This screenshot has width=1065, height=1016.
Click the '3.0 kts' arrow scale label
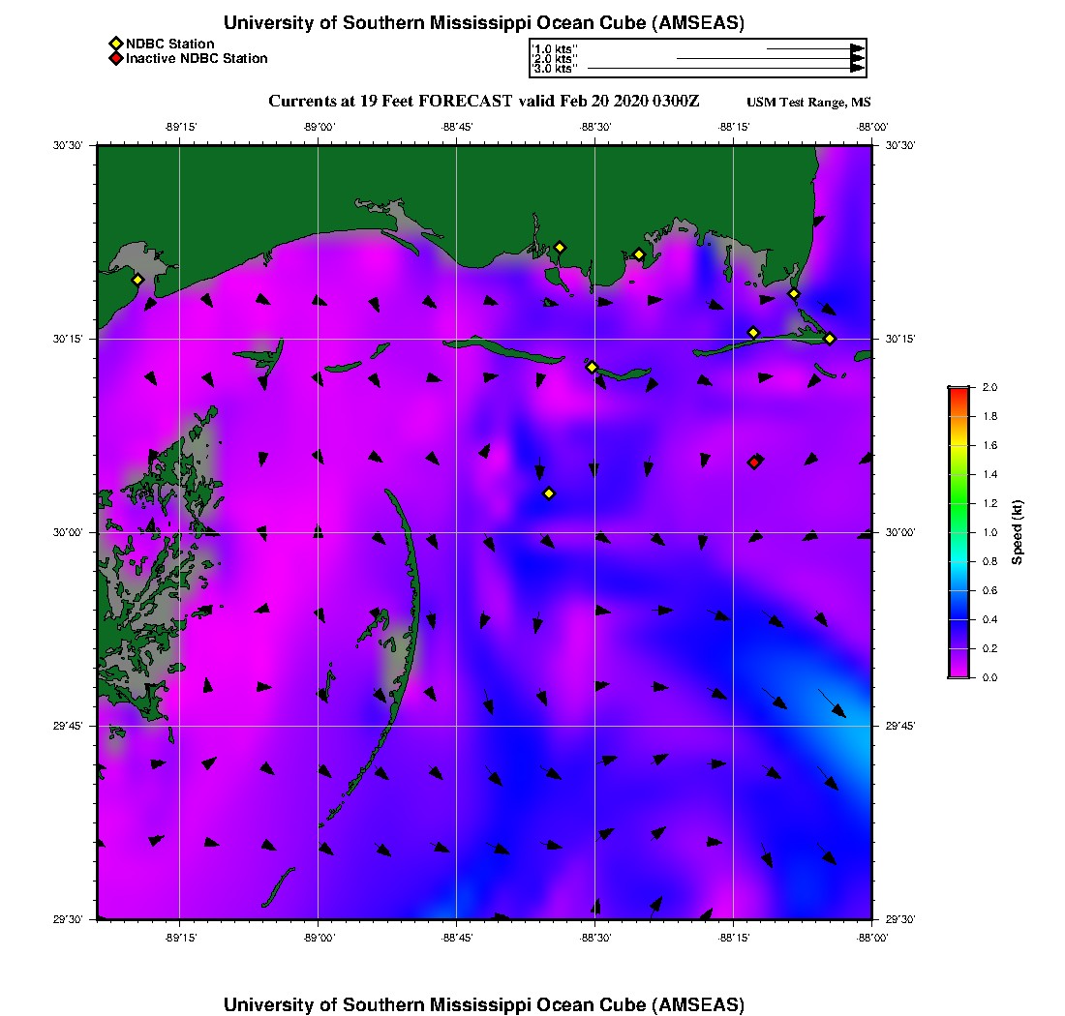555,69
